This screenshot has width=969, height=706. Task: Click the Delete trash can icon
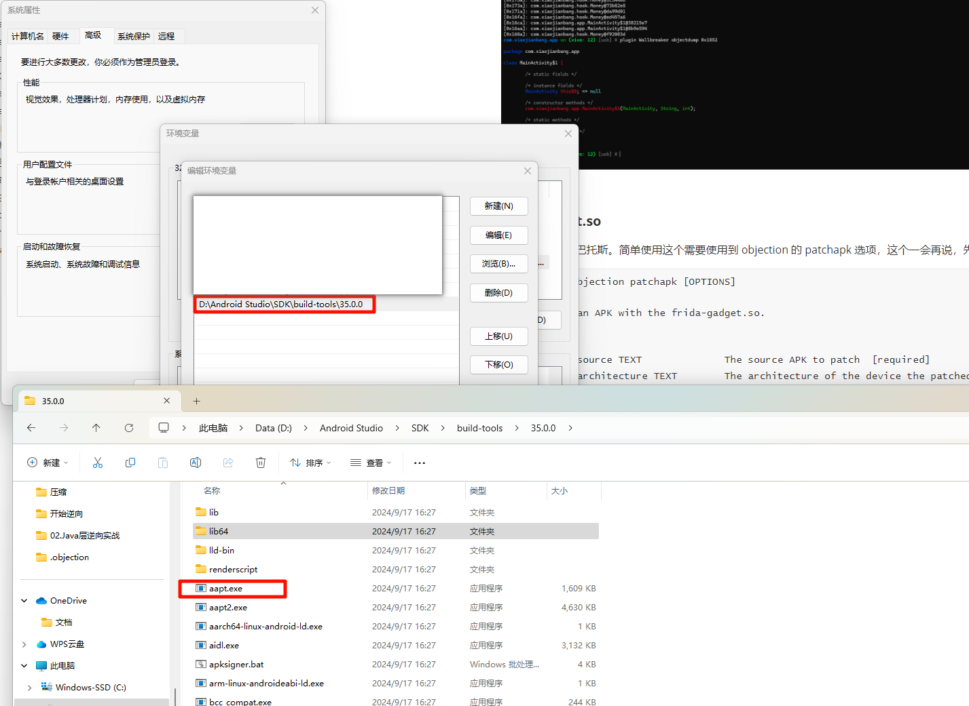pos(261,463)
